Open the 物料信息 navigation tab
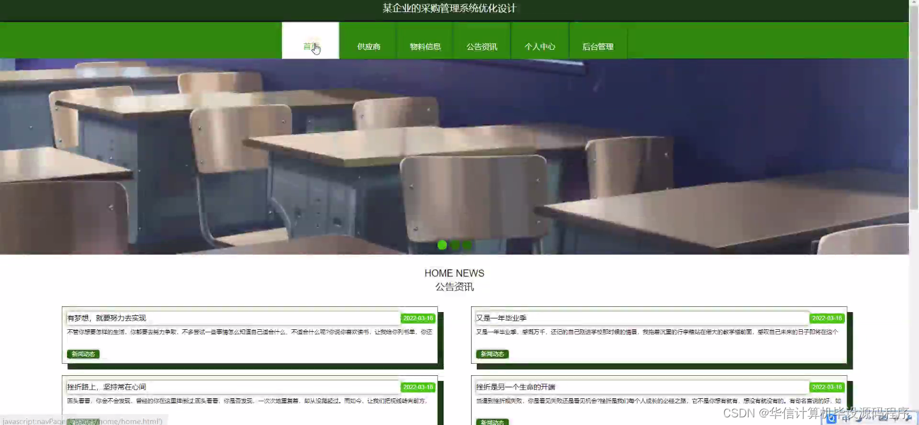This screenshot has height=425, width=919. point(425,46)
